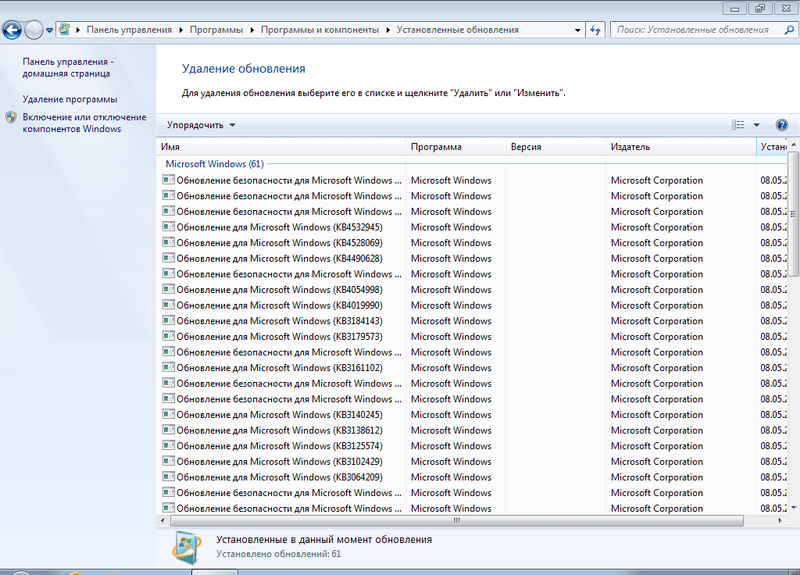Click the scroll right arrow of list
The image size is (800, 575).
pyautogui.click(x=780, y=521)
